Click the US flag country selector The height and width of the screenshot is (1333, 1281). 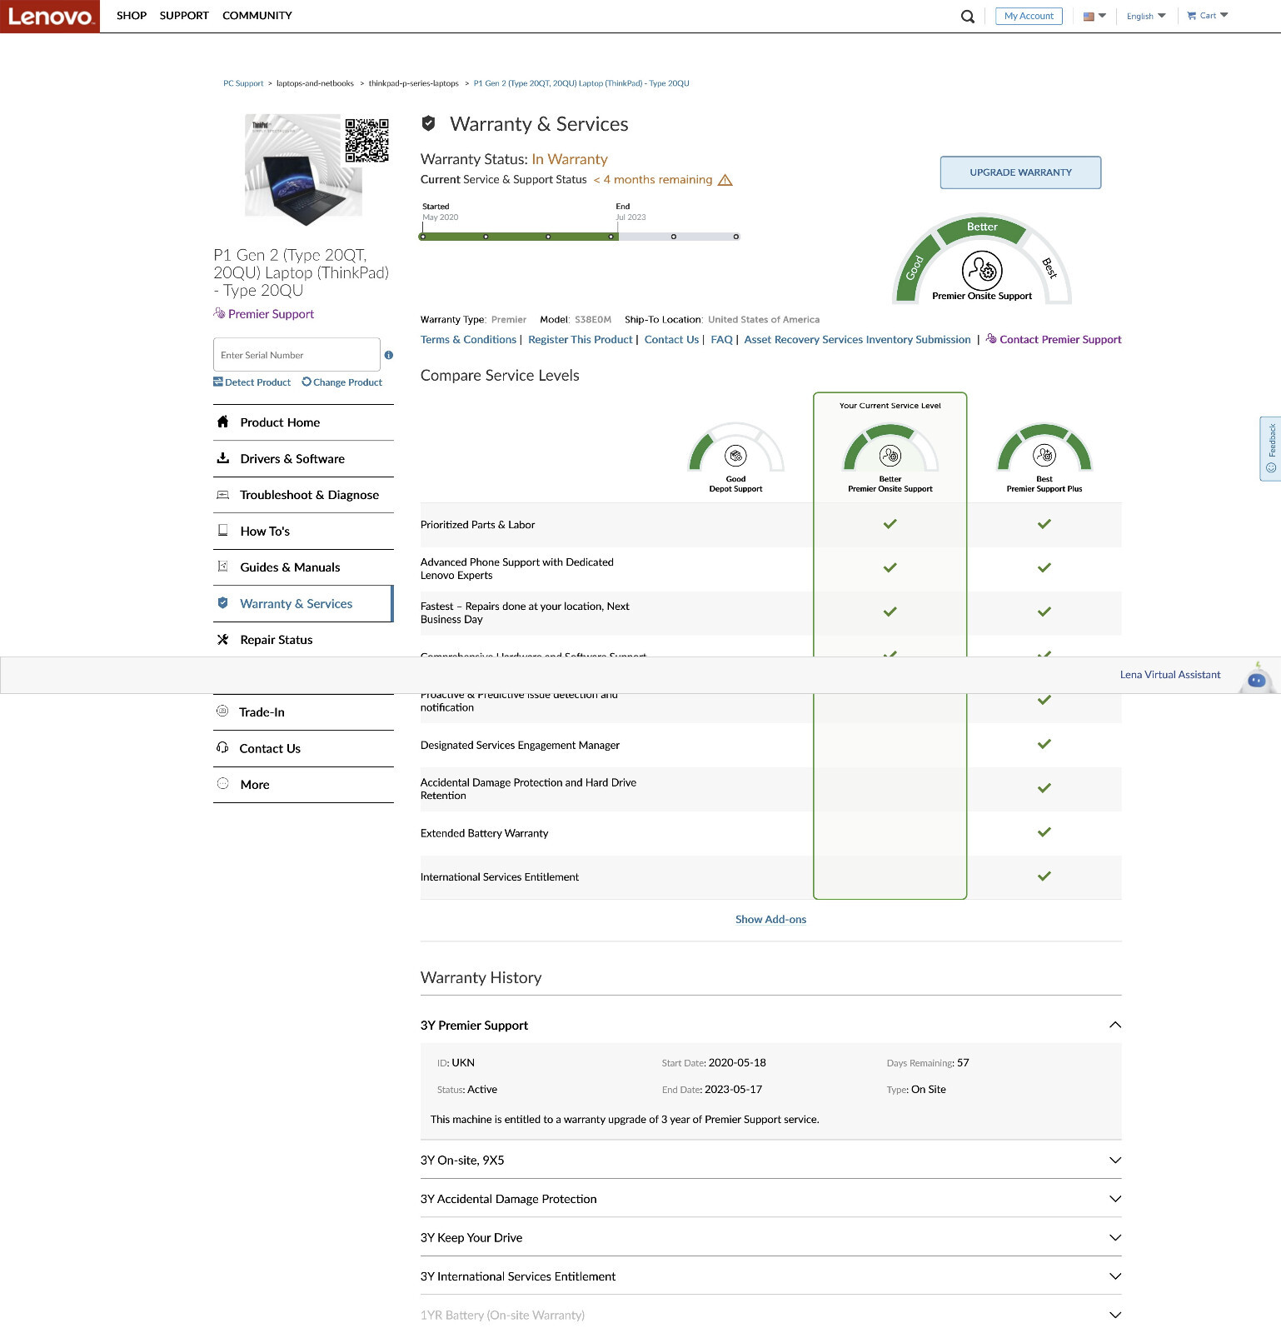click(1094, 16)
